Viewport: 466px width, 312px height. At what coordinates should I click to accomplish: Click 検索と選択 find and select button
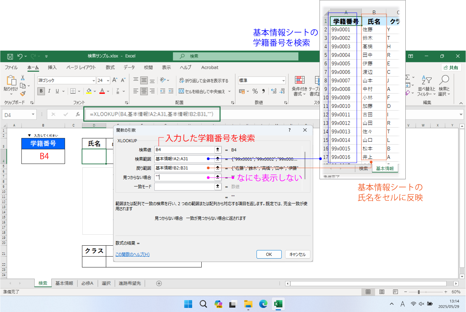444,86
